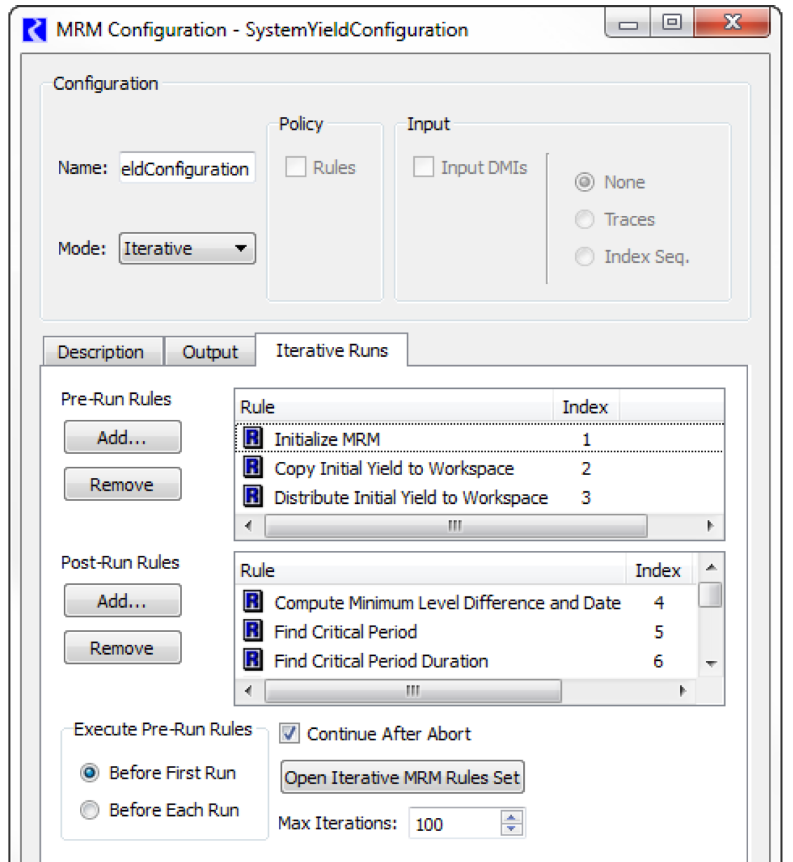Image resolution: width=793 pixels, height=862 pixels.
Task: Increase Max Iterations with the up arrow
Action: (512, 817)
